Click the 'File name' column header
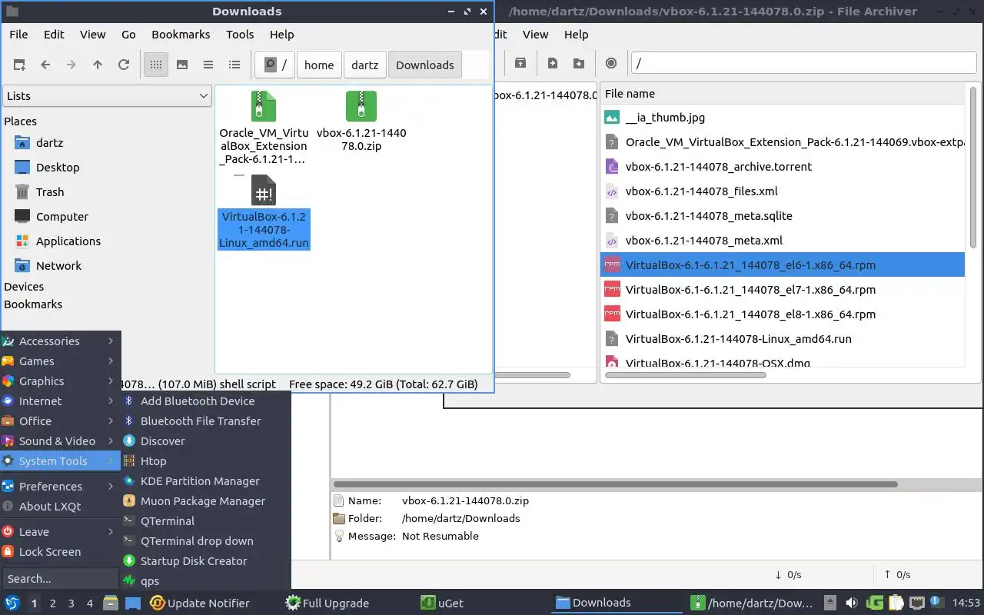 coord(782,94)
